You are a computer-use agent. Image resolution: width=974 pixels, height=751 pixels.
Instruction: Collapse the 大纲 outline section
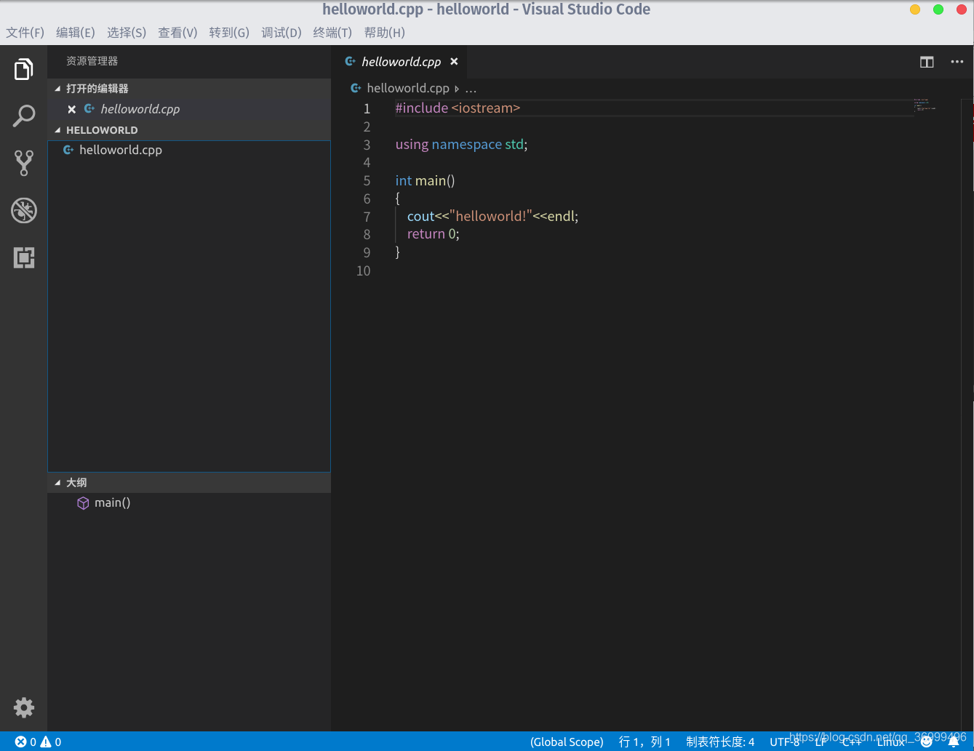(58, 483)
